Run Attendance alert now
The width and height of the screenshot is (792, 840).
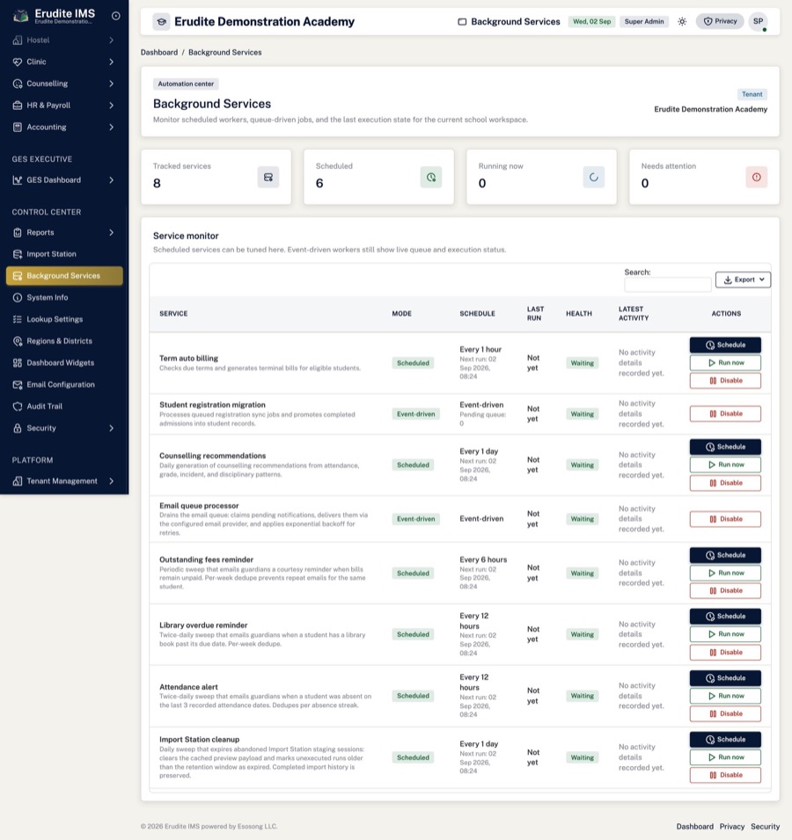725,696
